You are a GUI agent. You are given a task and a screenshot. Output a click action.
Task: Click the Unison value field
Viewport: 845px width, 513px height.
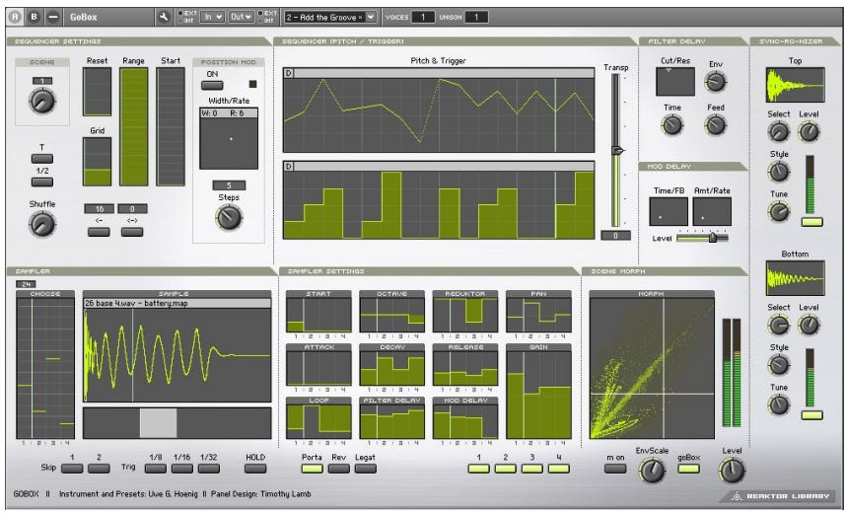(x=476, y=17)
